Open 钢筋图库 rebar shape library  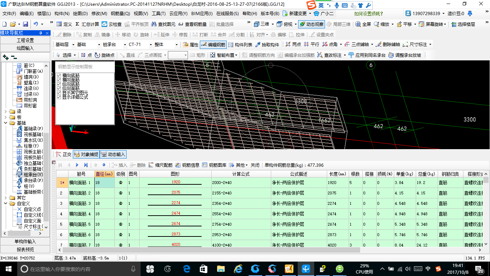[x=214, y=165]
